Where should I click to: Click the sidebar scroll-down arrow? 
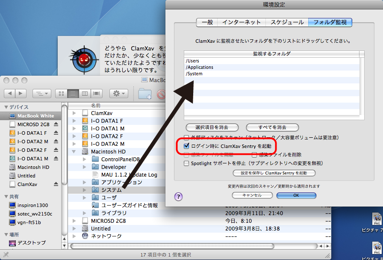[64, 245]
